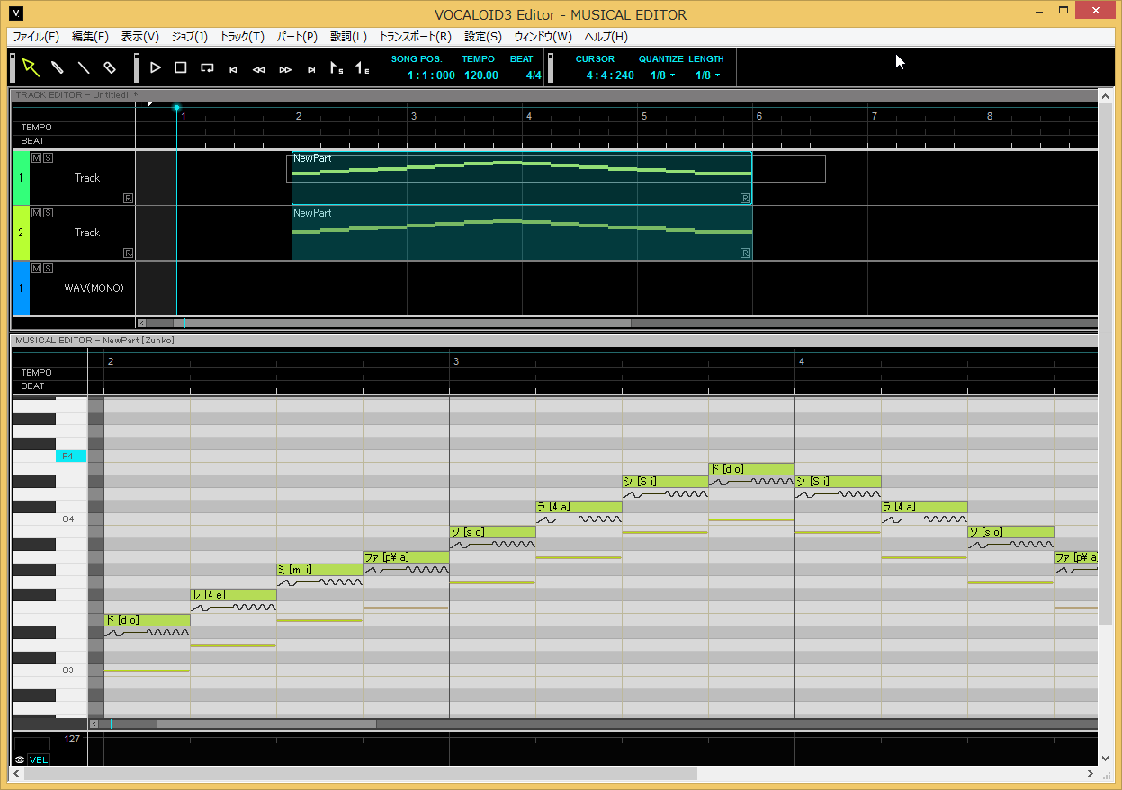Open the 設定(S) menu
The image size is (1122, 790).
point(483,37)
